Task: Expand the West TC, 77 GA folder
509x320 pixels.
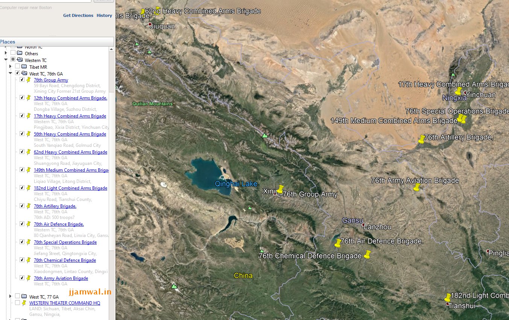Action: click(11, 296)
